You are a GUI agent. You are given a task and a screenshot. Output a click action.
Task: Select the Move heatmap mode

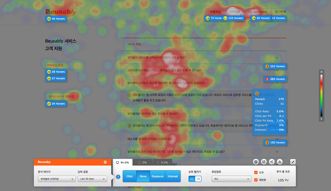pyautogui.click(x=143, y=176)
